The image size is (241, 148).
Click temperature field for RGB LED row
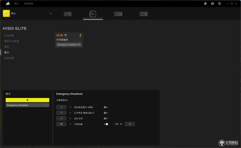(61, 113)
